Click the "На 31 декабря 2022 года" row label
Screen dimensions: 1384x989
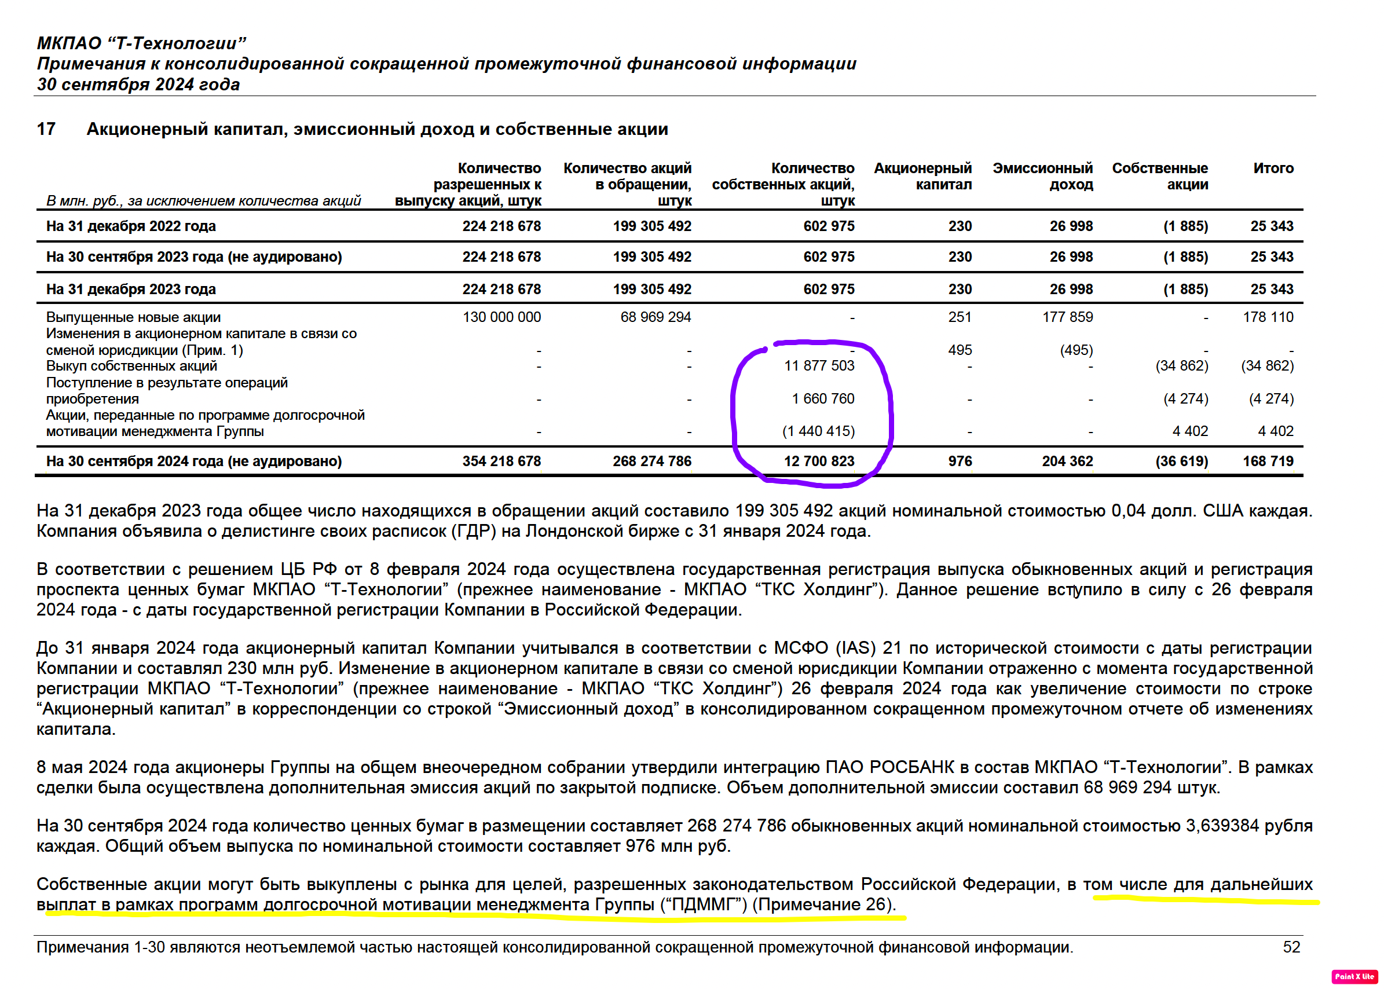coord(131,226)
